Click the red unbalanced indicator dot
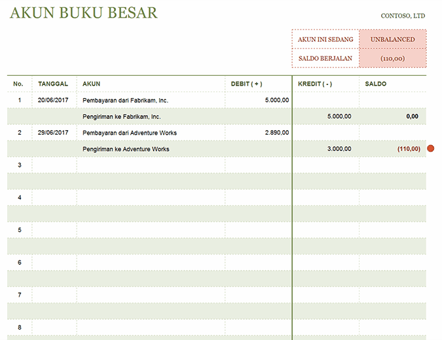442x340 pixels. [x=430, y=148]
